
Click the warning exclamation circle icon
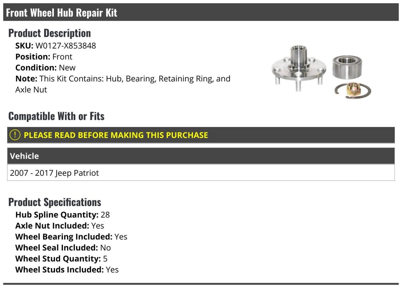coord(15,135)
